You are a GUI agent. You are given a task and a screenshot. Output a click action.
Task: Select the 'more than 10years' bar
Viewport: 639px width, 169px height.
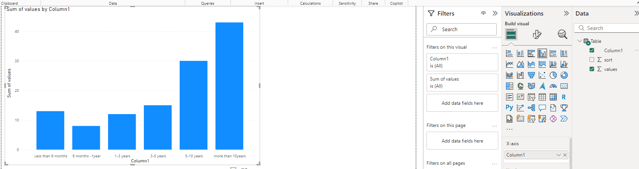[x=229, y=86]
